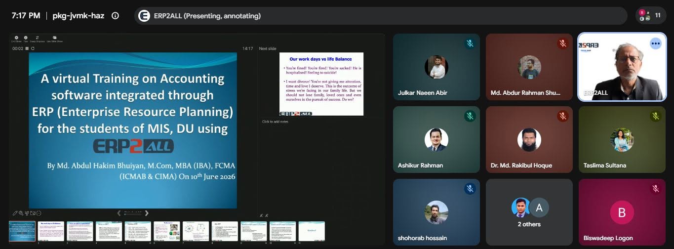This screenshot has height=249, width=674.
Task: Click Biswadeep Logon's letter B avatar
Action: [x=622, y=212]
